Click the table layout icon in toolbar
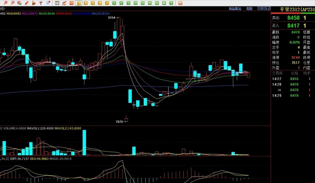Viewport: 315px width, 183px height. pyautogui.click(x=57, y=3)
